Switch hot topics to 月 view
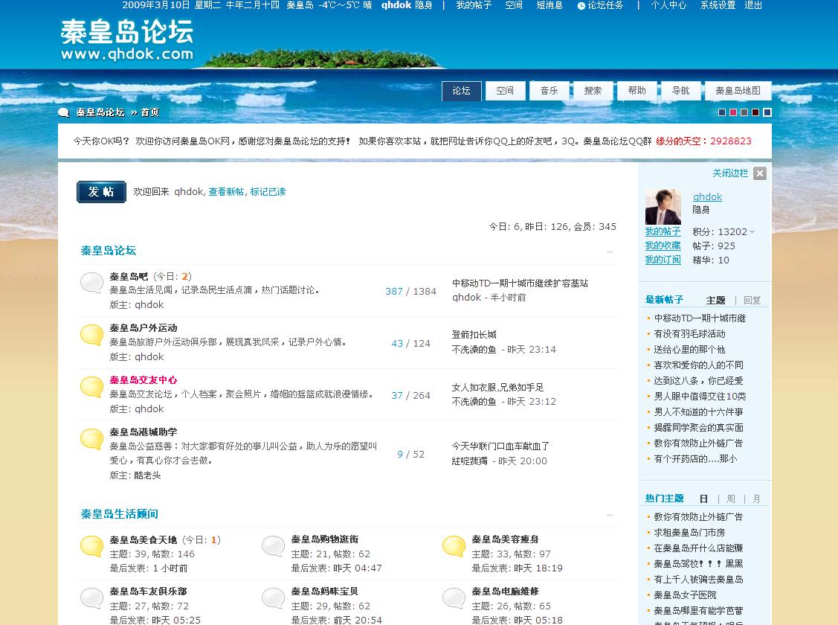 point(756,499)
